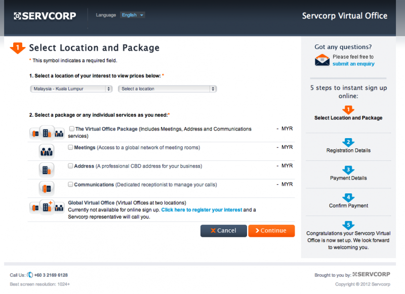Click the Servcorp logo in header

coord(45,16)
